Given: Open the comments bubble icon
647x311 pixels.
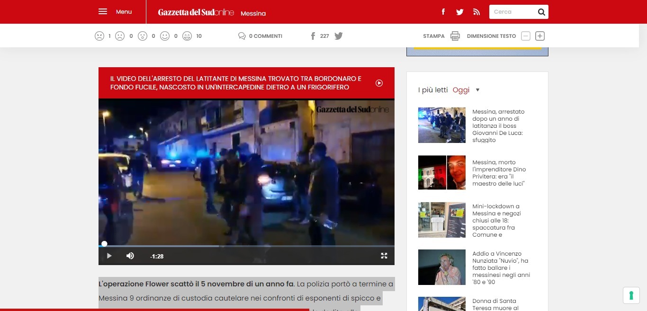Looking at the screenshot, I should pyautogui.click(x=242, y=36).
